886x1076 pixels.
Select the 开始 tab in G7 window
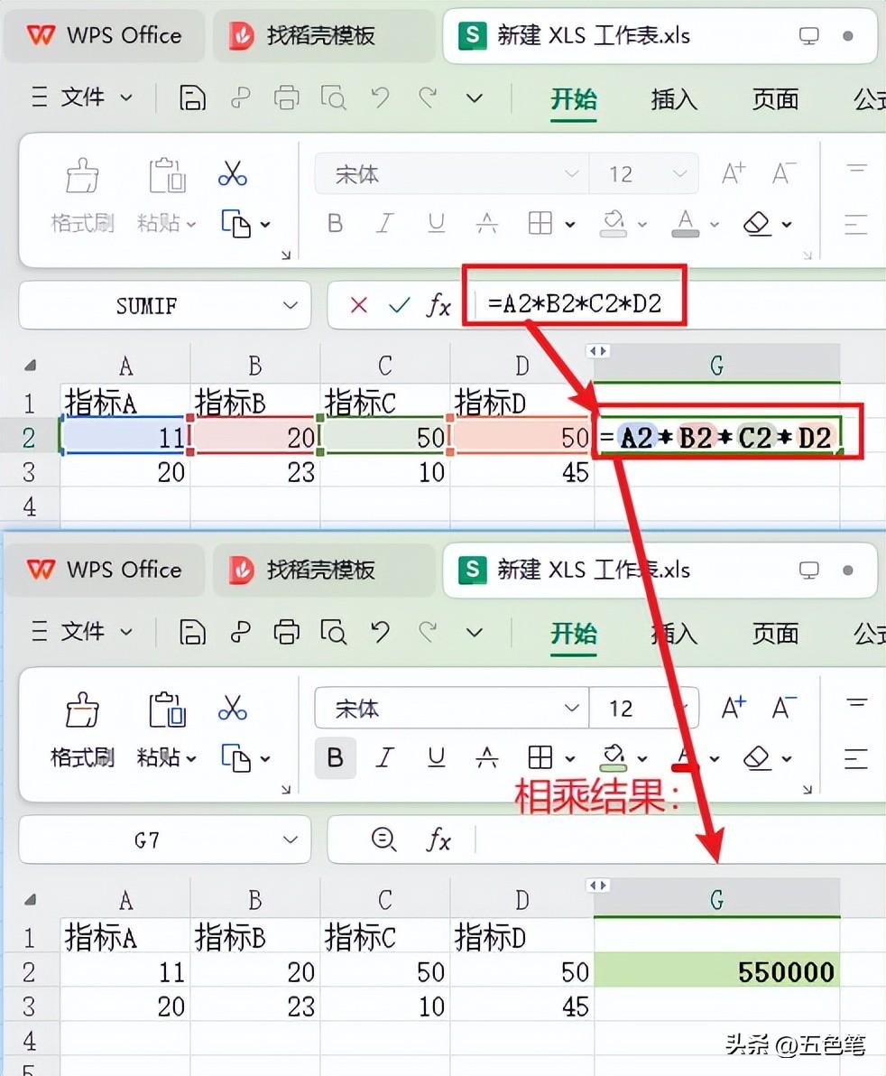(573, 634)
